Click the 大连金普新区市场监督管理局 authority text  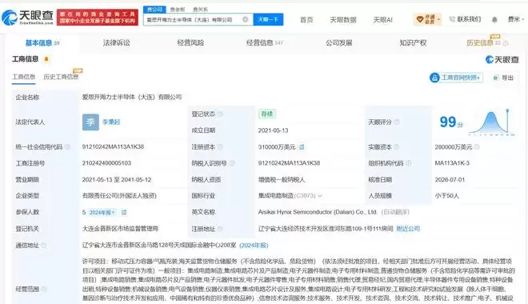[x=120, y=229]
